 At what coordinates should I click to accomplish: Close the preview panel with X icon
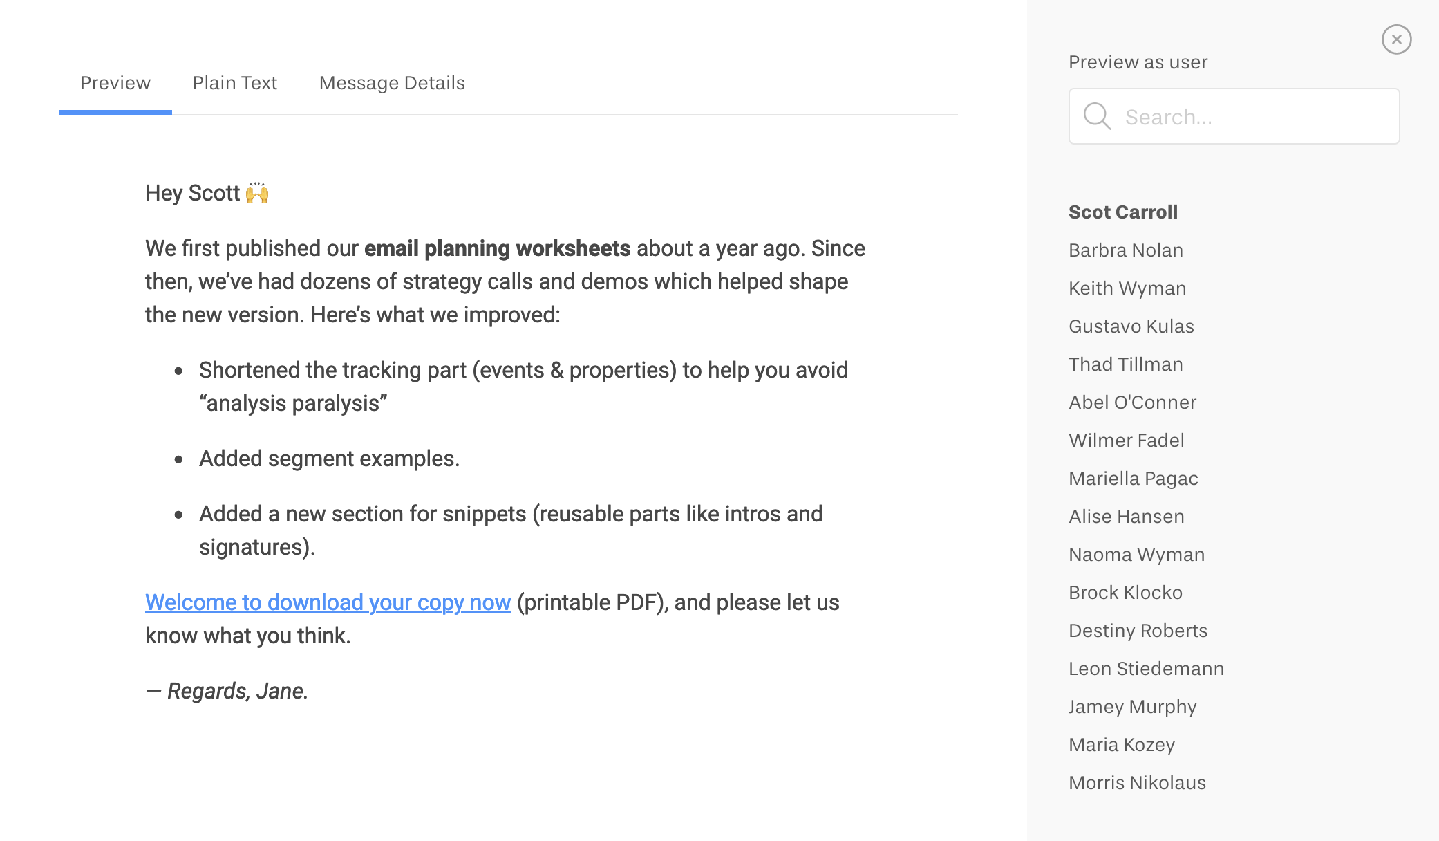point(1396,39)
